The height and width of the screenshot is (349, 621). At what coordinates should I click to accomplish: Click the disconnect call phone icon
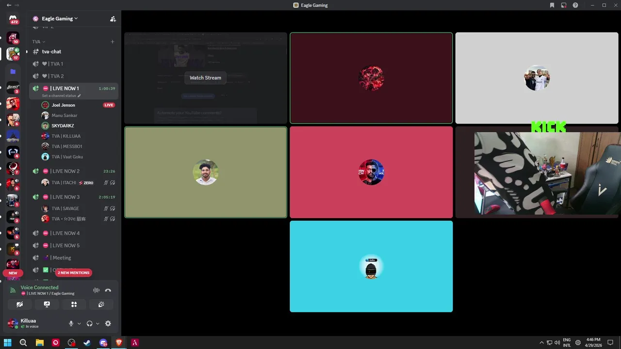[108, 290]
